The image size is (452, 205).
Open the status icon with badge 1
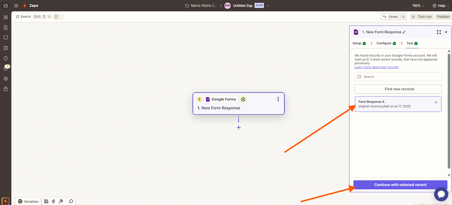[6, 68]
